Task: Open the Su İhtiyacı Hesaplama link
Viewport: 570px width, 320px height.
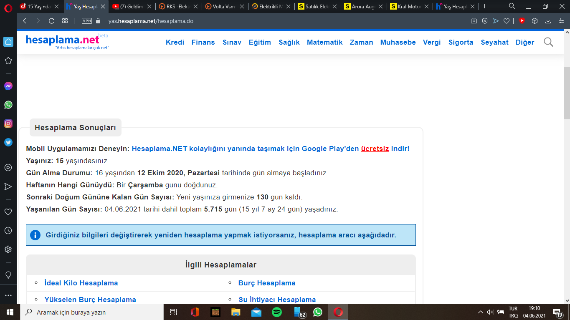Action: [277, 300]
